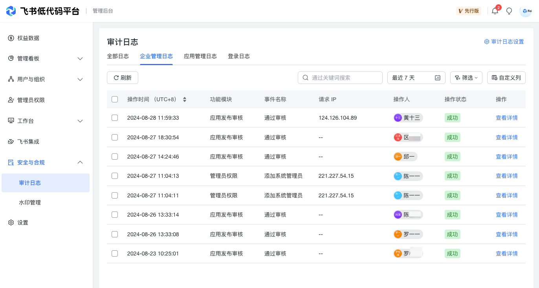Click the search magnifier icon
539x288 pixels.
point(306,78)
